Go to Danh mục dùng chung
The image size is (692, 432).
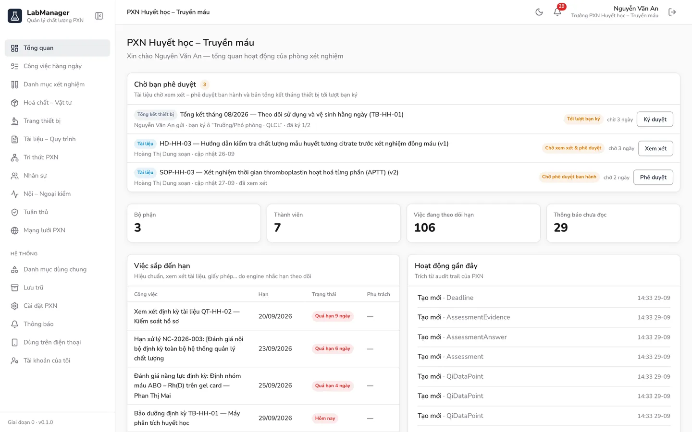(58, 269)
